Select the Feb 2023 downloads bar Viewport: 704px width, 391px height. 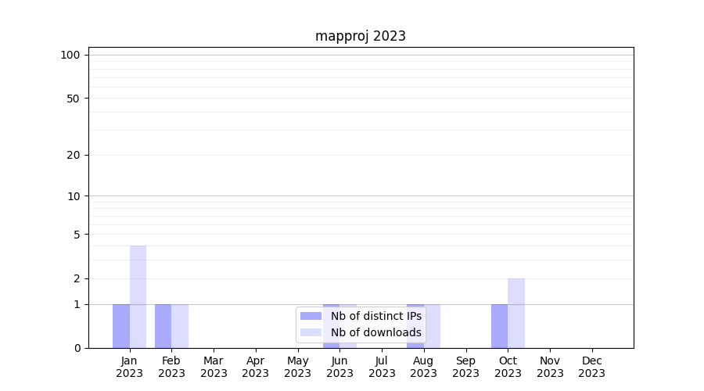click(x=180, y=326)
